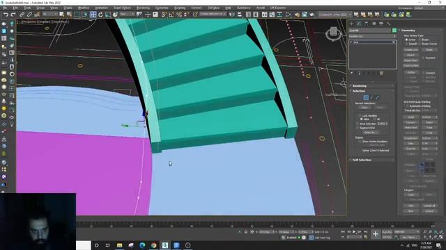Click the Create Line button
The height and width of the screenshot is (250, 446).
pyautogui.click(x=411, y=49)
